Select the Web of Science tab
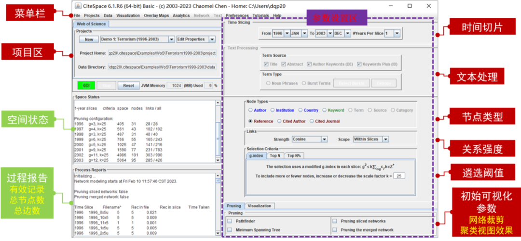This screenshot has height=241, width=521. coord(91,24)
